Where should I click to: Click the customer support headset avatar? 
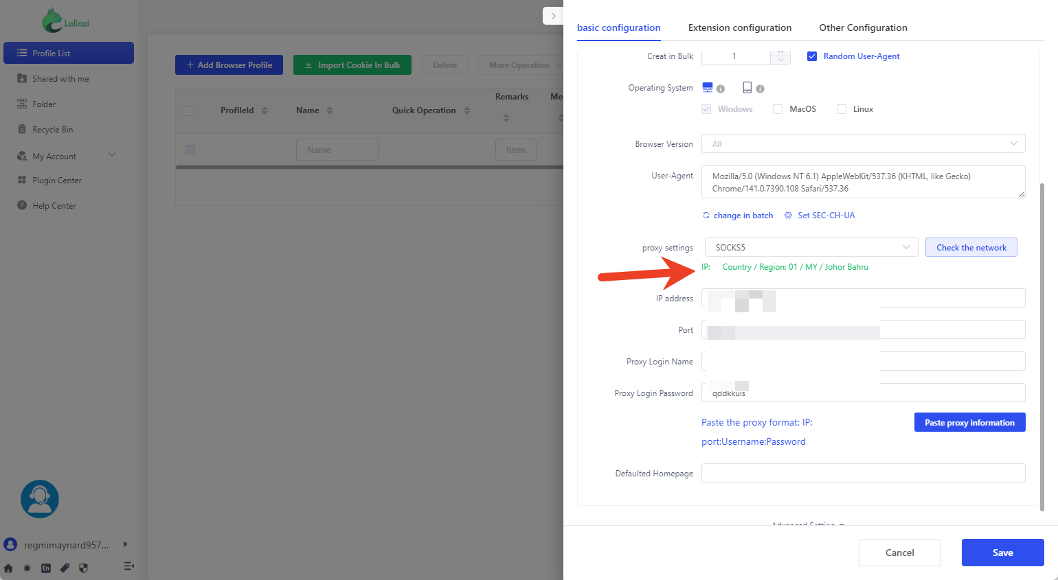click(40, 499)
